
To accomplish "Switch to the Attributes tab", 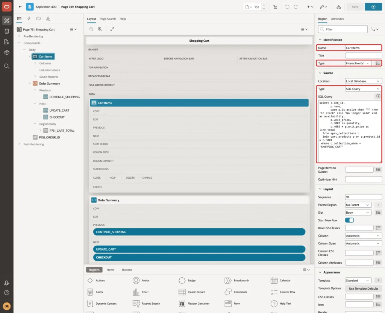I will (x=337, y=19).
